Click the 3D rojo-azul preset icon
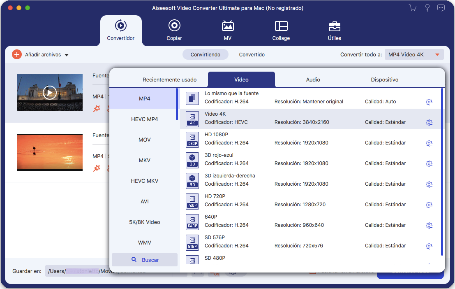This screenshot has height=289, width=455. 192,160
